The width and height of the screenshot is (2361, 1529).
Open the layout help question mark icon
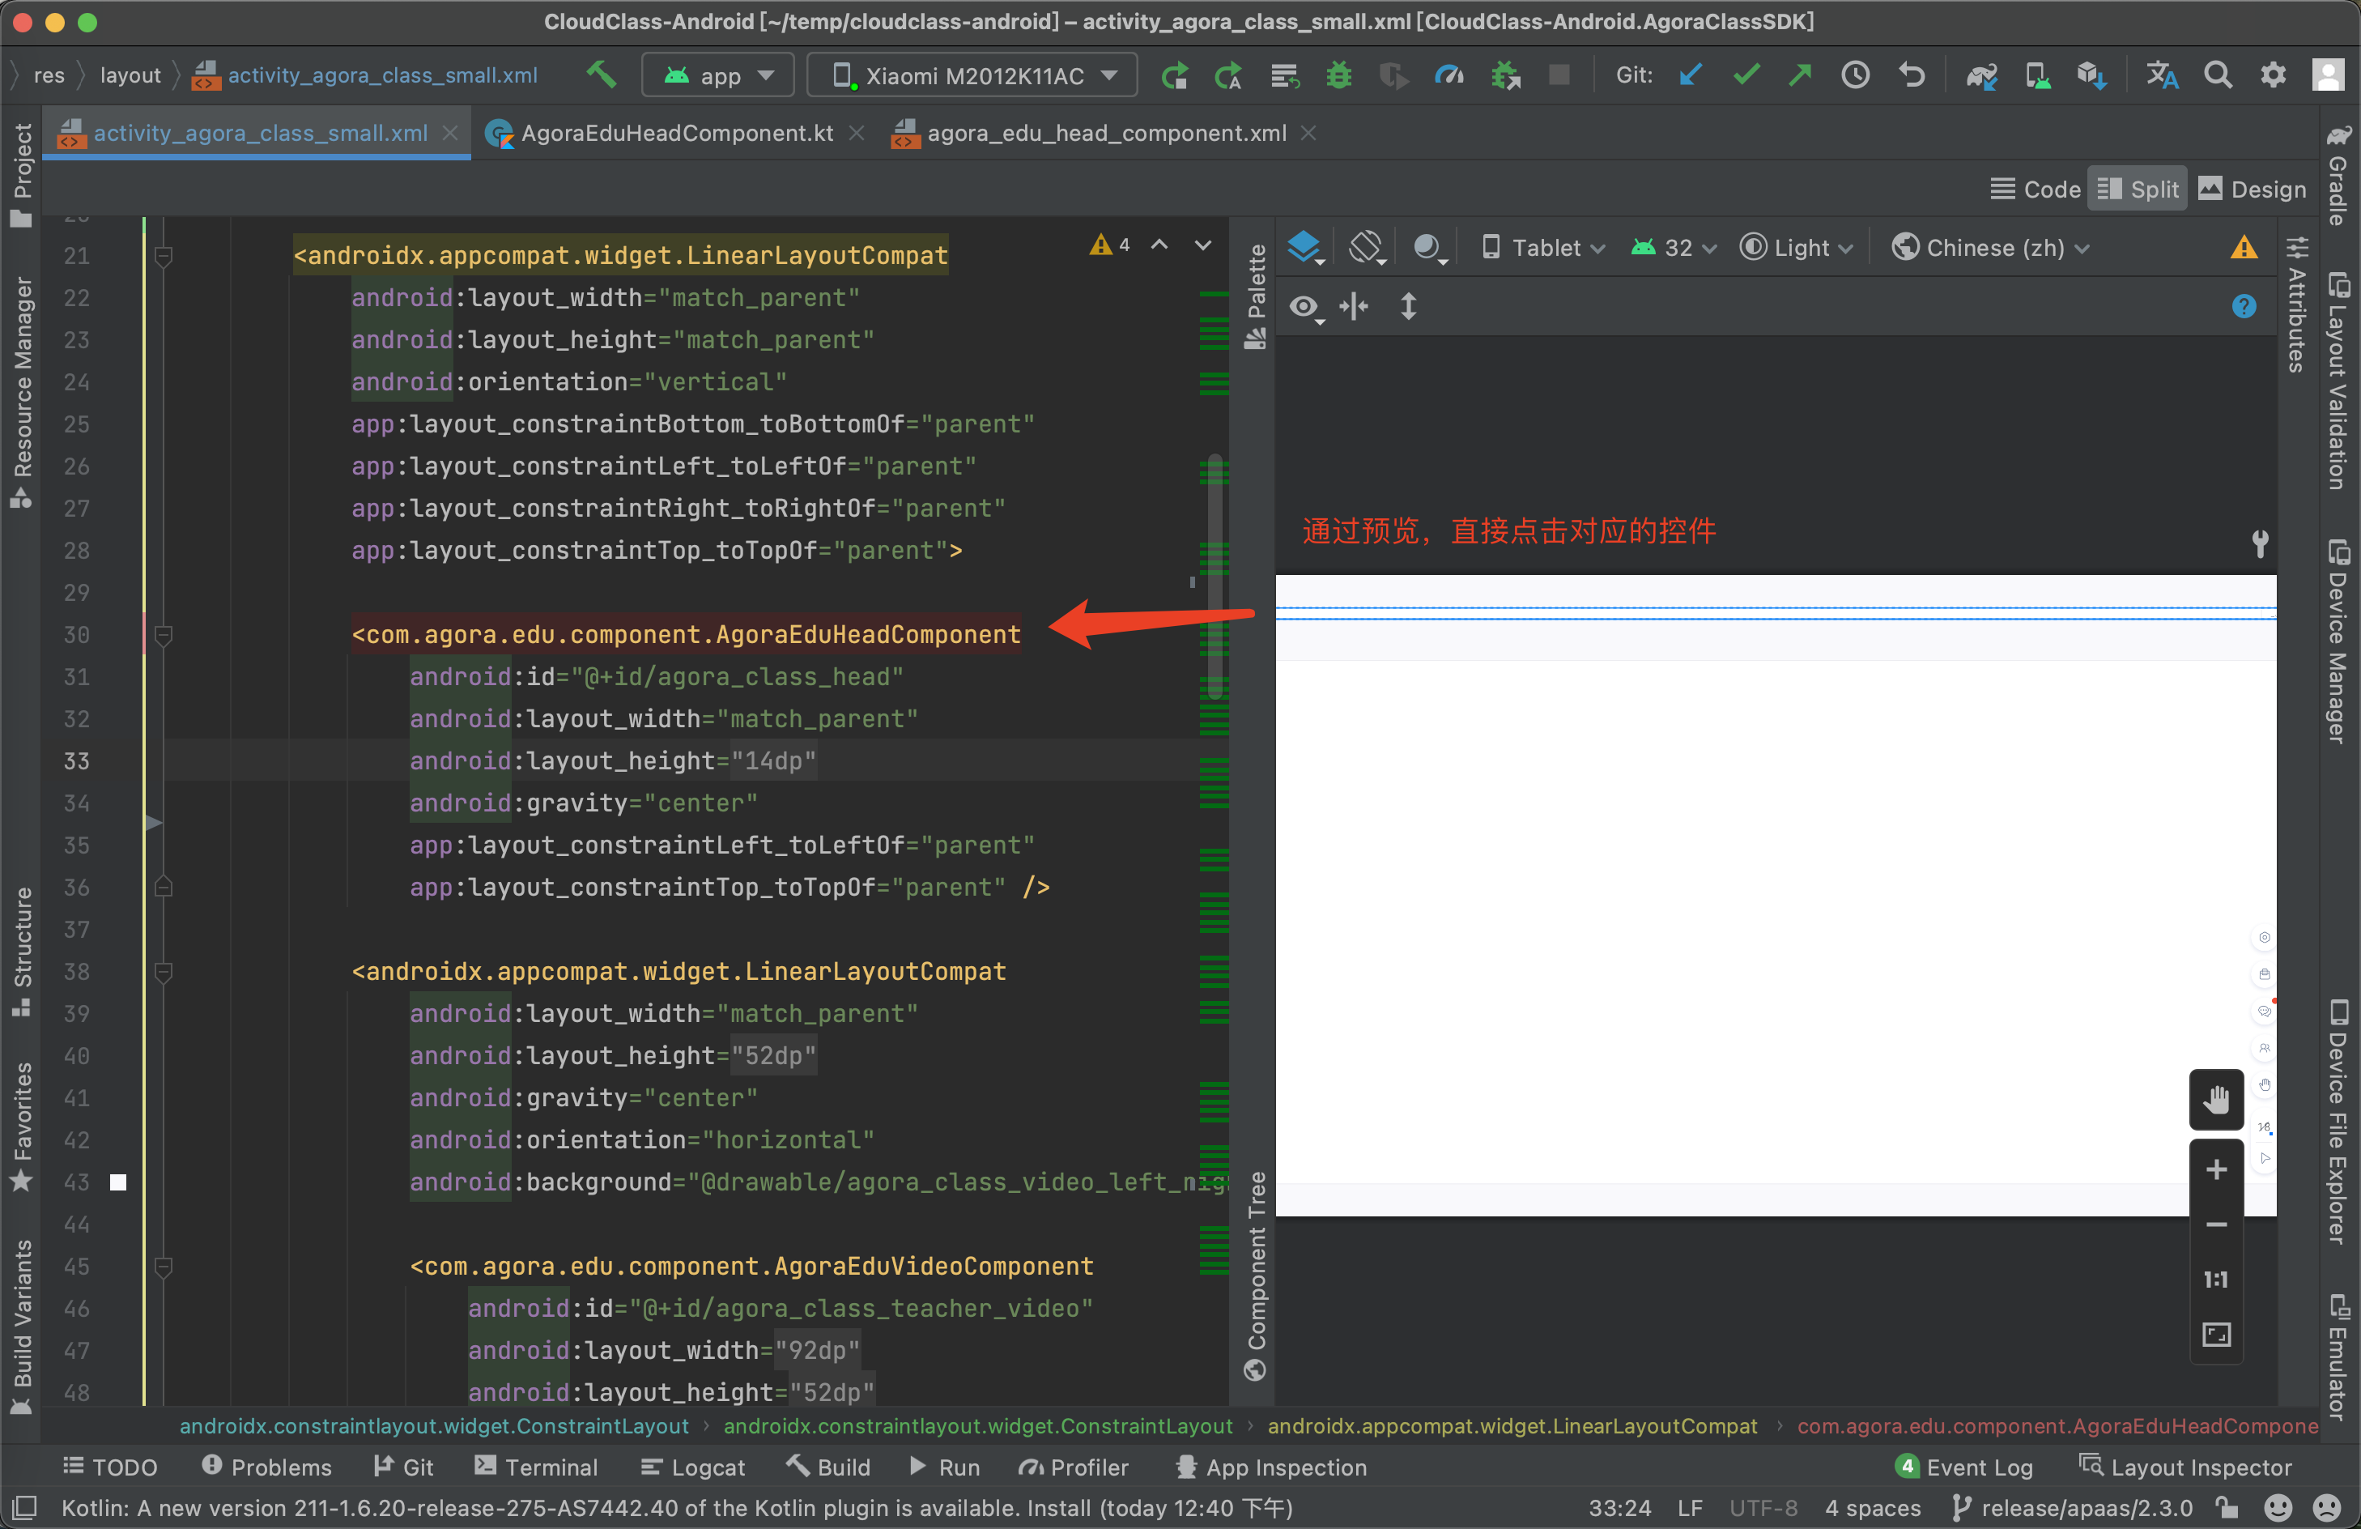2243,307
